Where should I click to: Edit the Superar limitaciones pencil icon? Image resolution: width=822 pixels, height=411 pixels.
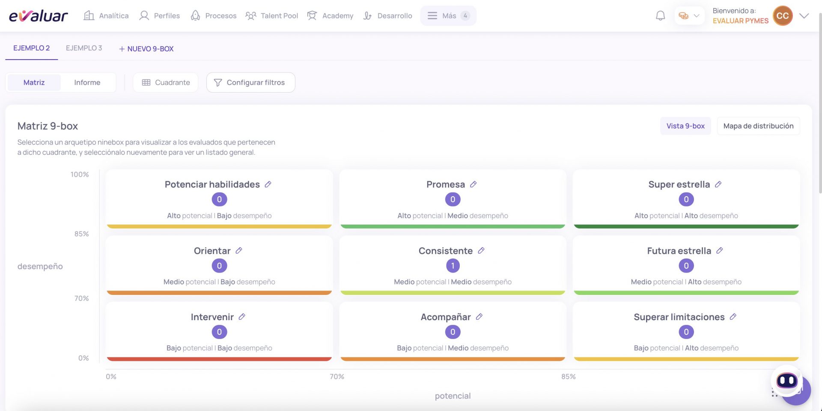click(733, 317)
